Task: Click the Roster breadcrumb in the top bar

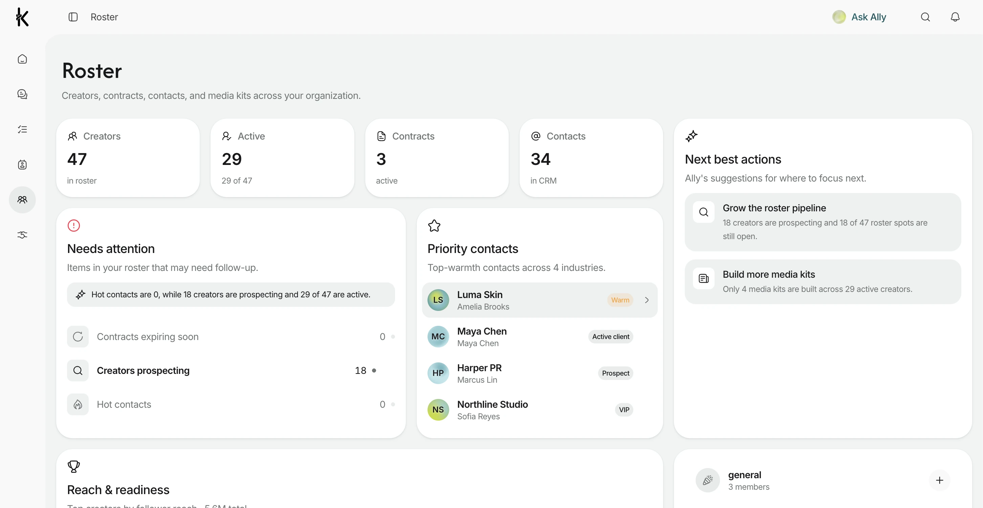Action: pos(104,17)
